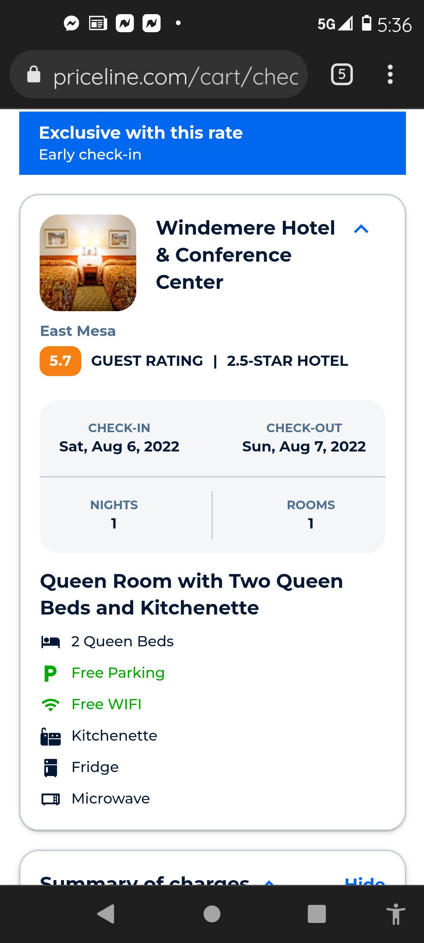
Task: Tap the Kitchenette amenity icon
Action: point(51,736)
